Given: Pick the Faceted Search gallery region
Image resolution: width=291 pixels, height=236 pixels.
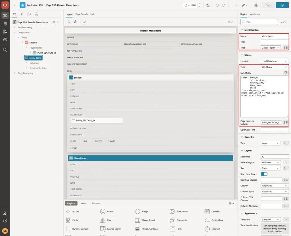Looking at the screenshot, I should pos(111,229).
